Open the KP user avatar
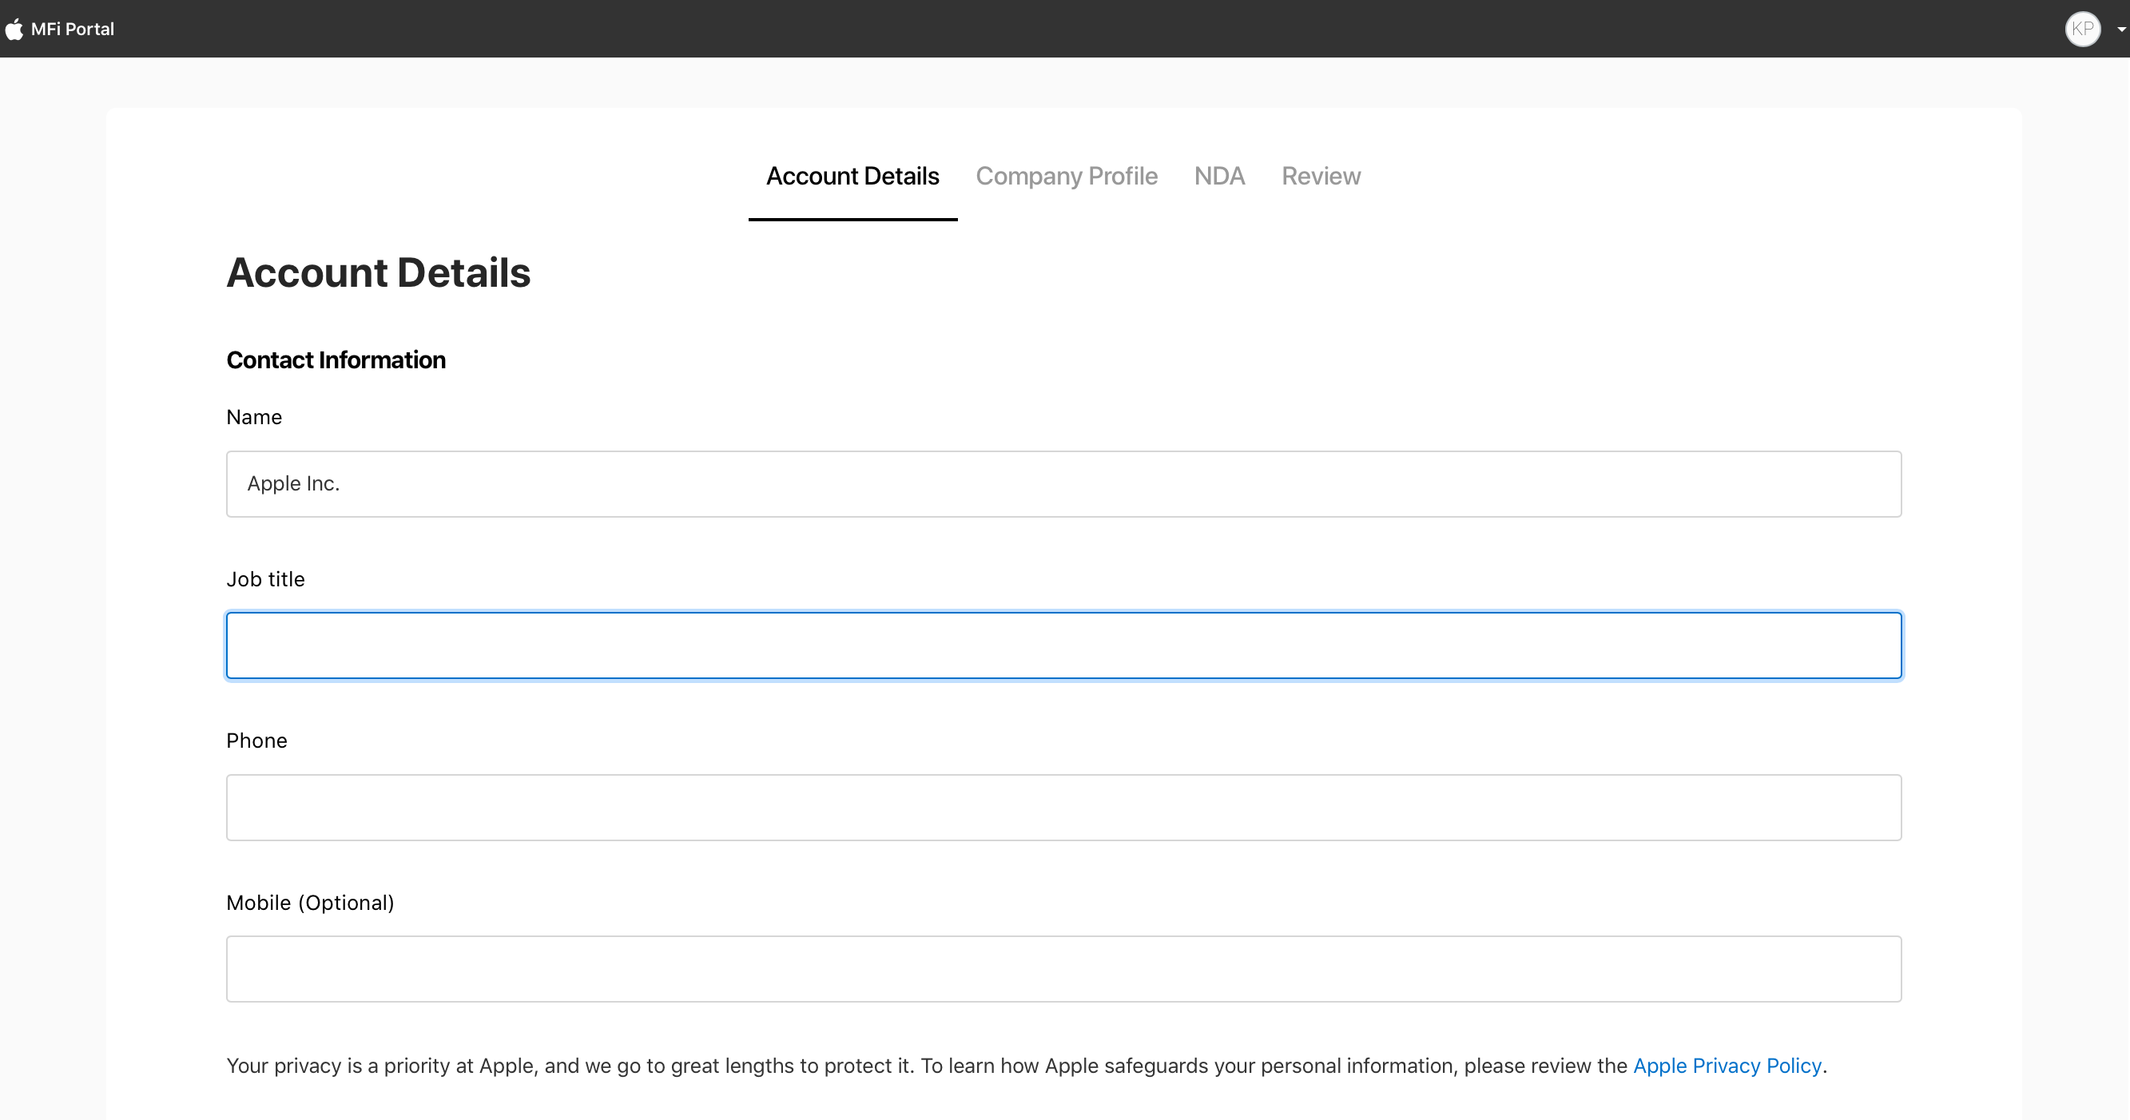This screenshot has width=2130, height=1120. pyautogui.click(x=2081, y=29)
